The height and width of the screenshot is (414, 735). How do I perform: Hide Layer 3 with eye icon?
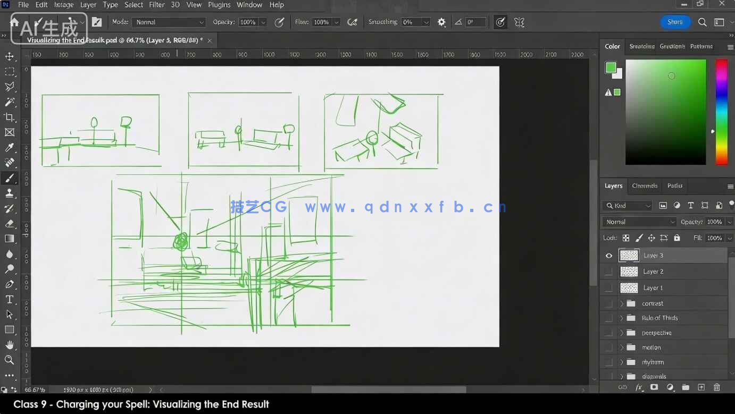[609, 256]
